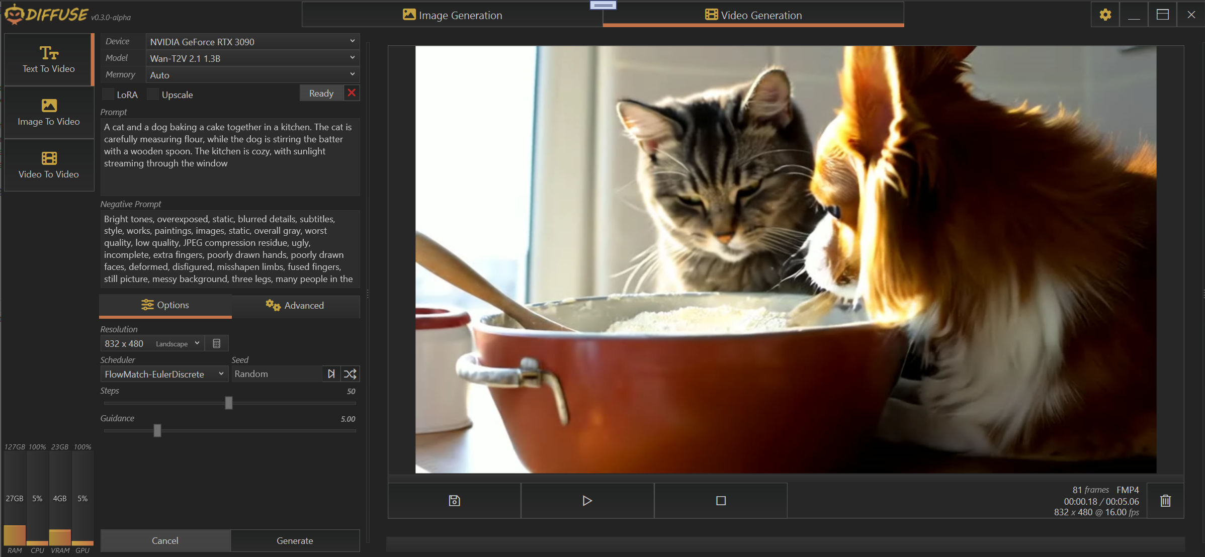1205x557 pixels.
Task: Select Image To Video mode
Action: coord(49,113)
